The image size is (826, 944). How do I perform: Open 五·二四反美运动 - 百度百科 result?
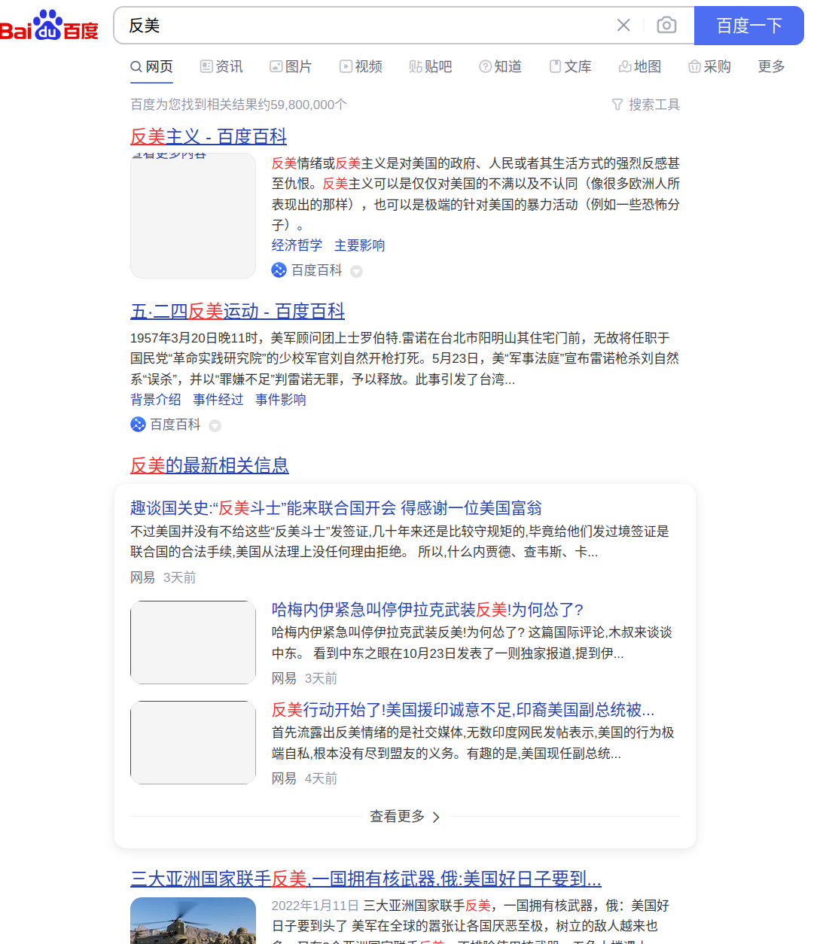tap(237, 311)
